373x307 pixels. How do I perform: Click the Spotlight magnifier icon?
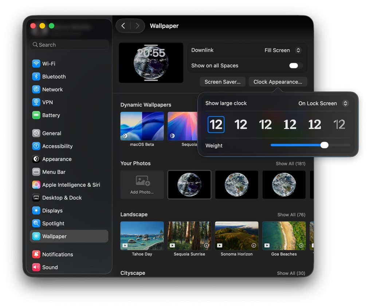point(36,223)
